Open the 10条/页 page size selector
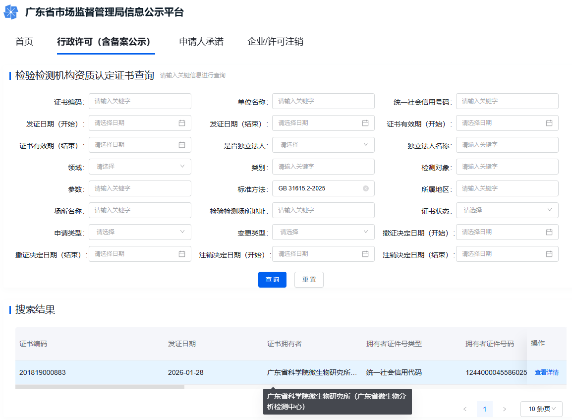The height and width of the screenshot is (420, 572). (541, 409)
